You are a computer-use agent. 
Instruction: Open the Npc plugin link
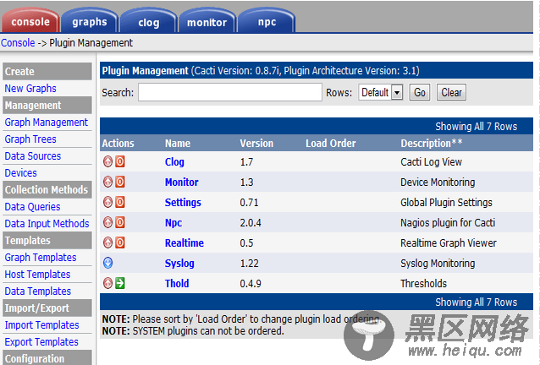click(x=174, y=223)
